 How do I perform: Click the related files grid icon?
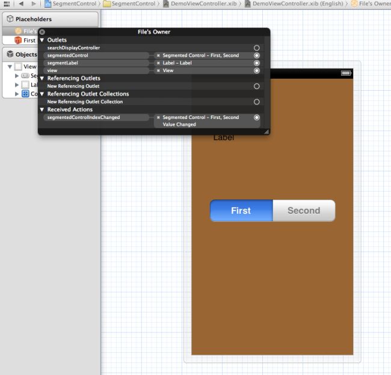[x=7, y=4]
